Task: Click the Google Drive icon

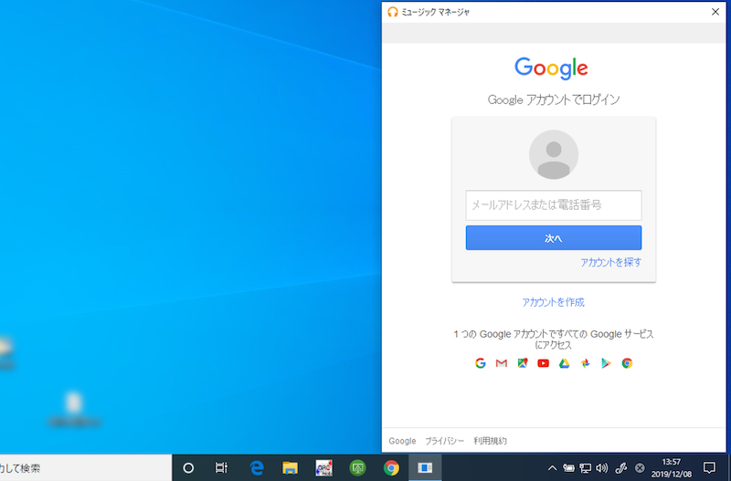Action: (565, 363)
